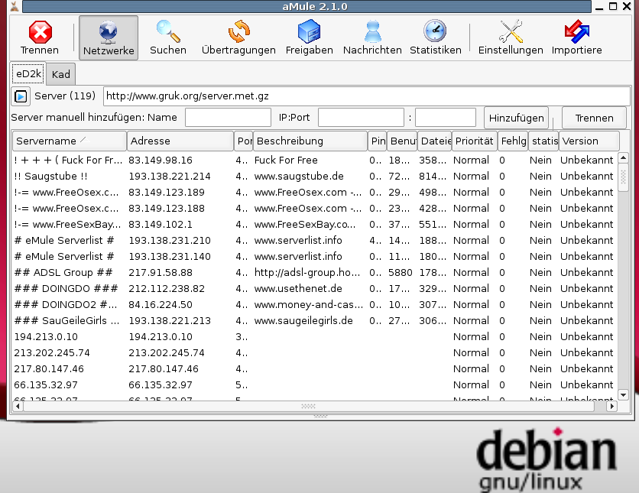Sort by Beschreibung column header
This screenshot has width=639, height=493.
(310, 141)
